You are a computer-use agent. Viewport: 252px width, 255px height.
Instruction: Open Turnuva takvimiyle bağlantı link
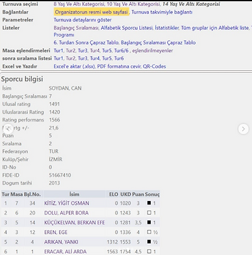click(162, 12)
